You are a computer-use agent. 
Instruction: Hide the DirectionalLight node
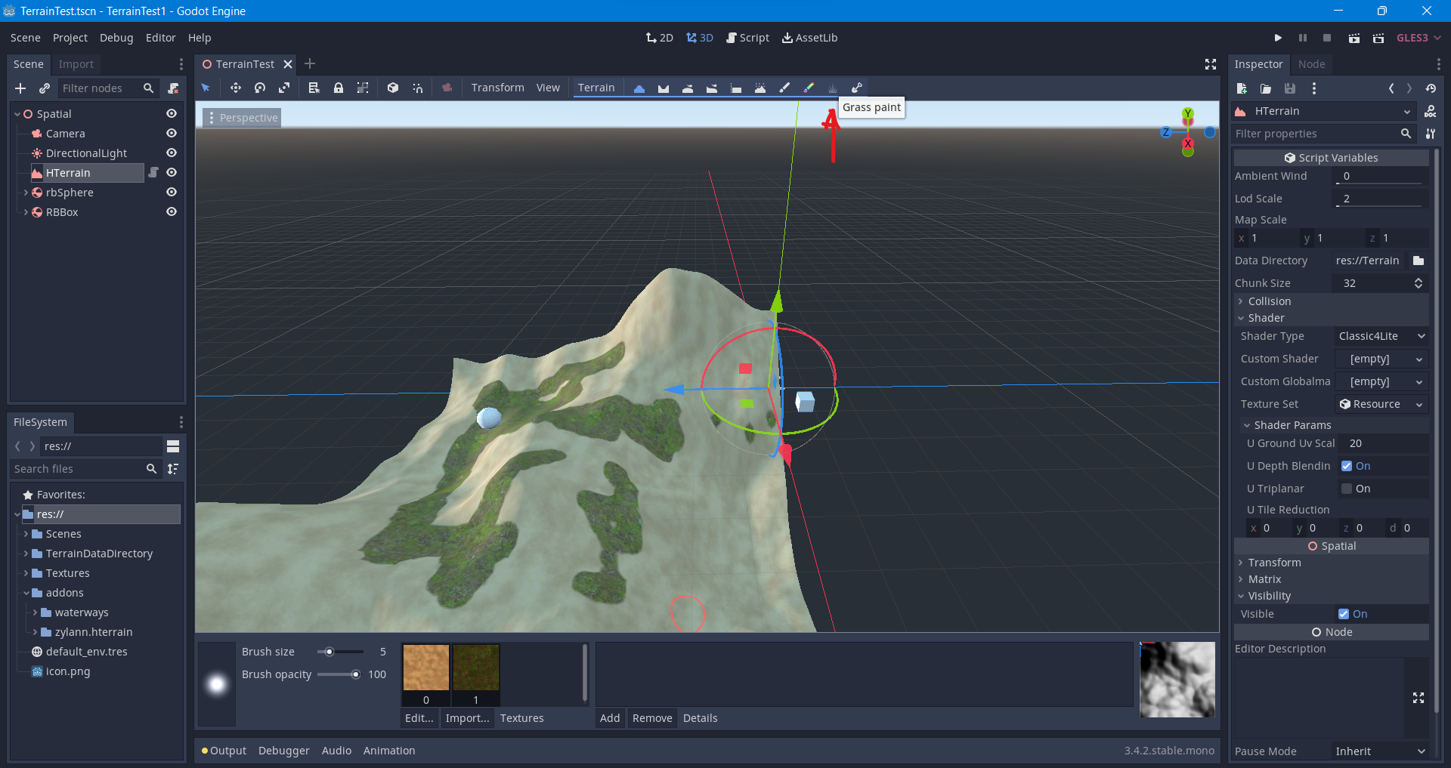click(172, 153)
